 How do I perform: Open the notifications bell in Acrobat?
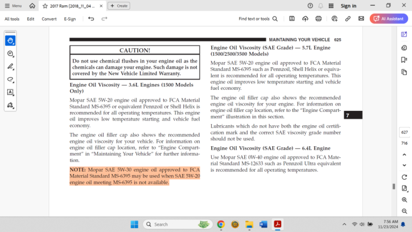click(321, 6)
